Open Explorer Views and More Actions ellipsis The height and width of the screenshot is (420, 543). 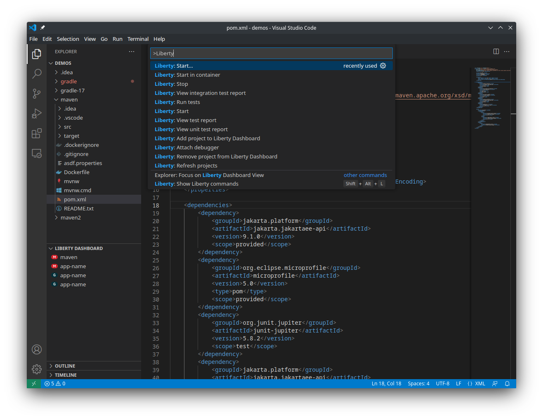[132, 52]
